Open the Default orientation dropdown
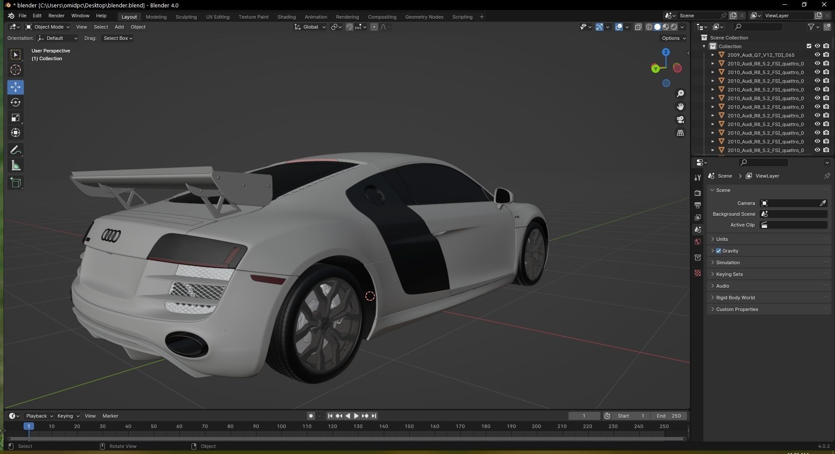835x454 pixels. pyautogui.click(x=58, y=38)
